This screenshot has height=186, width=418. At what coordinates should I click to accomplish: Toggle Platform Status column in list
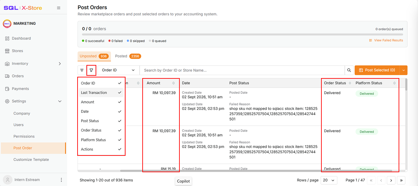(x=102, y=140)
